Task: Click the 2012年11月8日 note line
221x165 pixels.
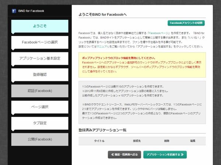Action: pyautogui.click(x=125, y=91)
